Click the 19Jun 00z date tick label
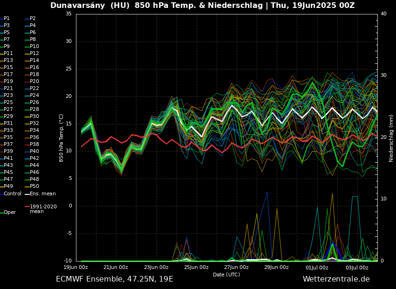The width and height of the screenshot is (396, 289). [75, 268]
